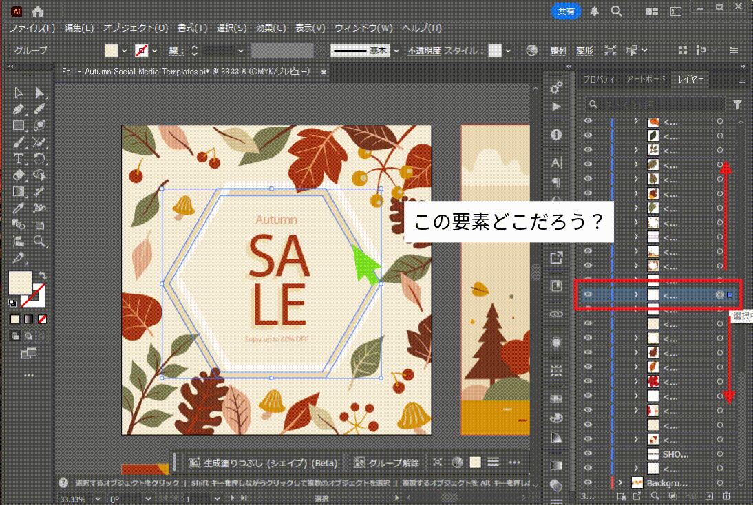This screenshot has height=505, width=753.
Task: Click the Home icon in title bar
Action: click(x=37, y=11)
